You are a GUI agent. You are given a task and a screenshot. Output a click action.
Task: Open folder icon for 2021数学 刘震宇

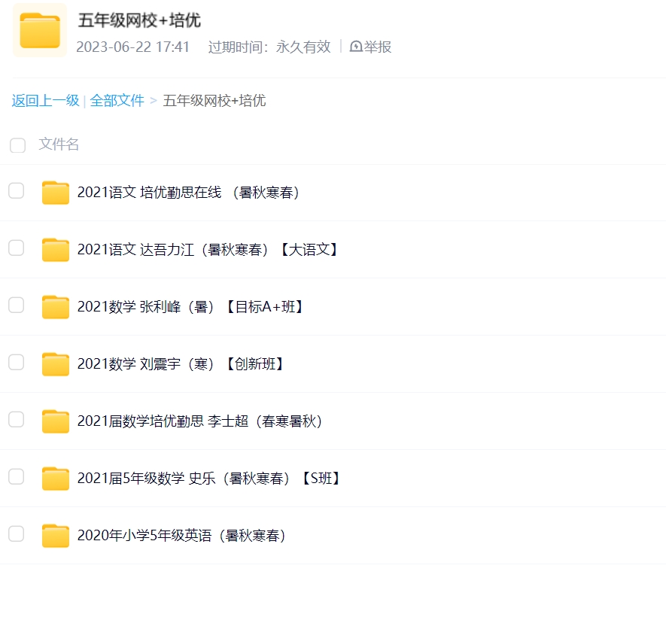(56, 364)
